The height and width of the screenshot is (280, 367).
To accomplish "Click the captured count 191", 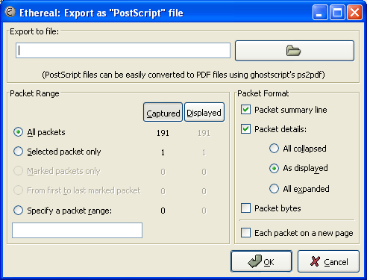I will (x=163, y=133).
